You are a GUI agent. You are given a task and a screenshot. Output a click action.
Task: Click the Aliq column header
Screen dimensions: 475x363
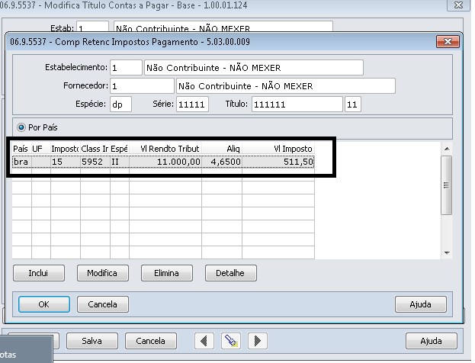[x=222, y=149]
